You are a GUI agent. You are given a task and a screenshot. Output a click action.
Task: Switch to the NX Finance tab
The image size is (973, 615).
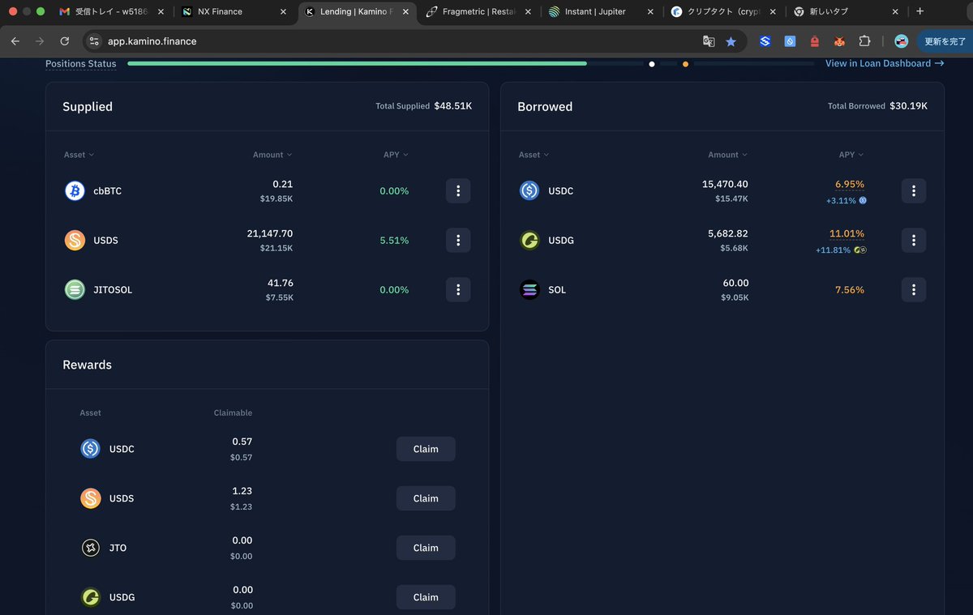click(x=235, y=12)
